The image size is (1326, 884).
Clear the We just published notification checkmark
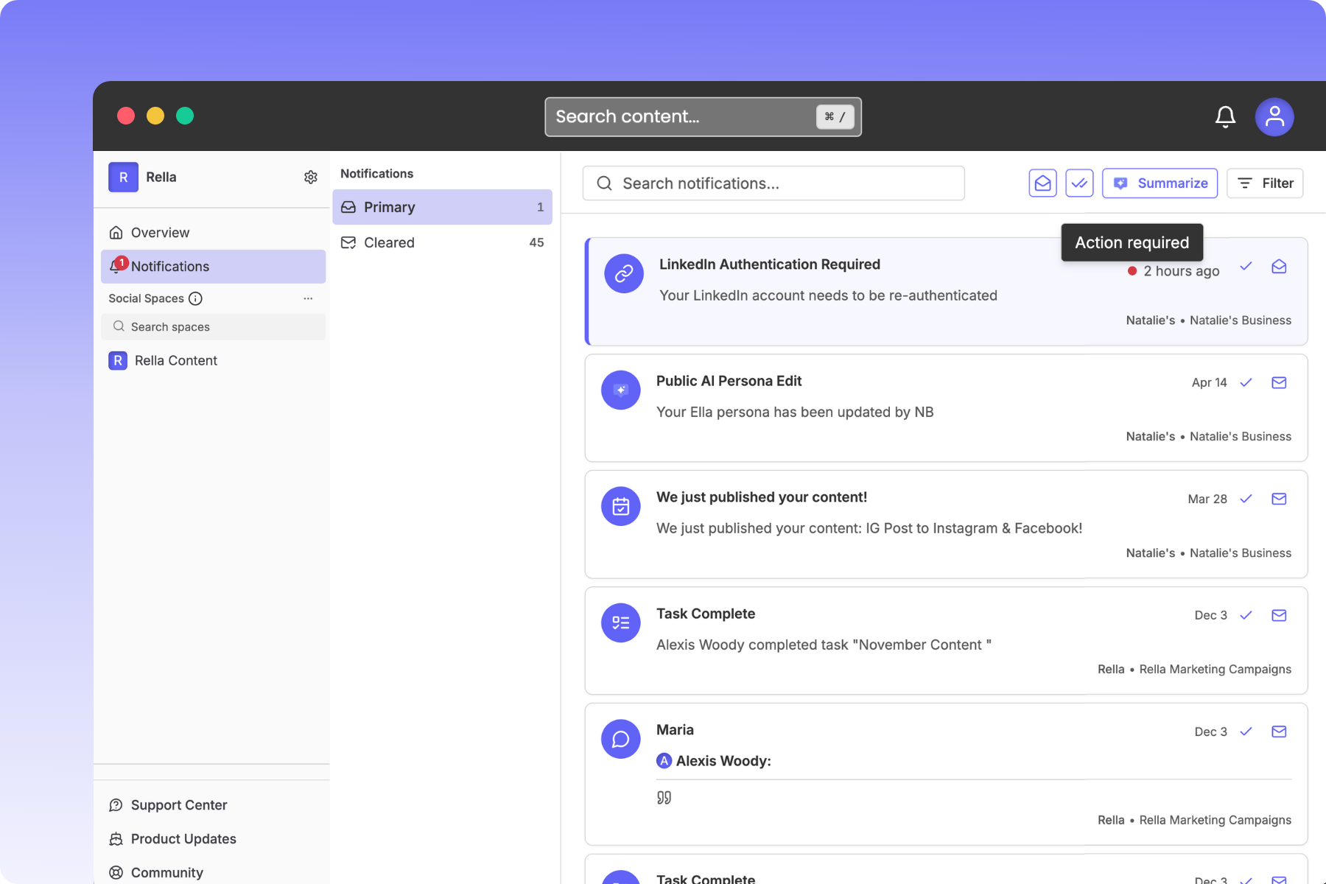pyautogui.click(x=1246, y=499)
